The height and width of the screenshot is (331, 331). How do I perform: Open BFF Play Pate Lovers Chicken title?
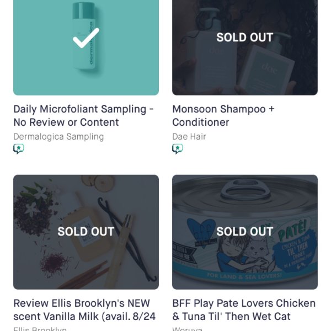(x=244, y=309)
